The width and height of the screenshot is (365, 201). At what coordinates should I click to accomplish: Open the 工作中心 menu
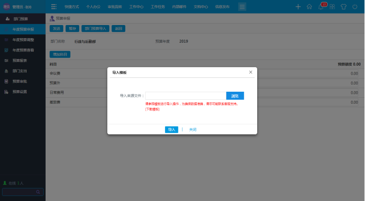136,7
